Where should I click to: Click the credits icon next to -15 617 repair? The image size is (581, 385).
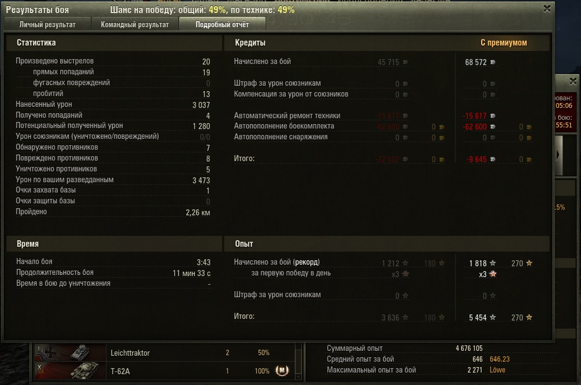(492, 116)
